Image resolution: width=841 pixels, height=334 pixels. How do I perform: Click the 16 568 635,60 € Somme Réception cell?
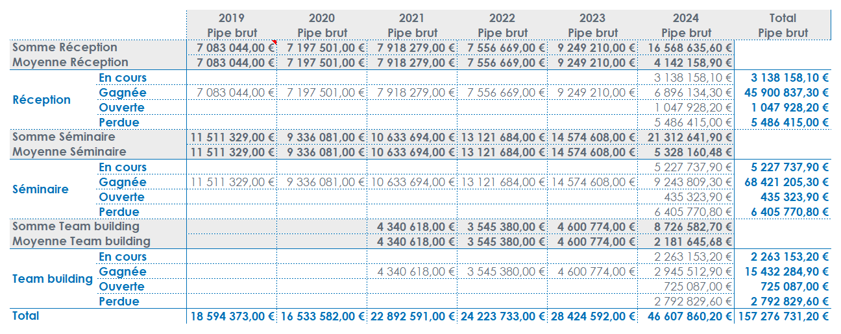point(690,47)
